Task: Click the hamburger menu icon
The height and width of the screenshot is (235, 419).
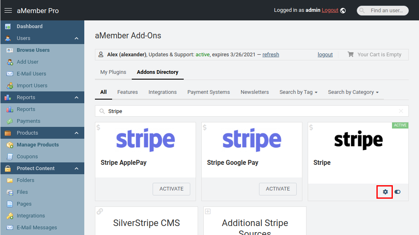Action: pos(8,11)
